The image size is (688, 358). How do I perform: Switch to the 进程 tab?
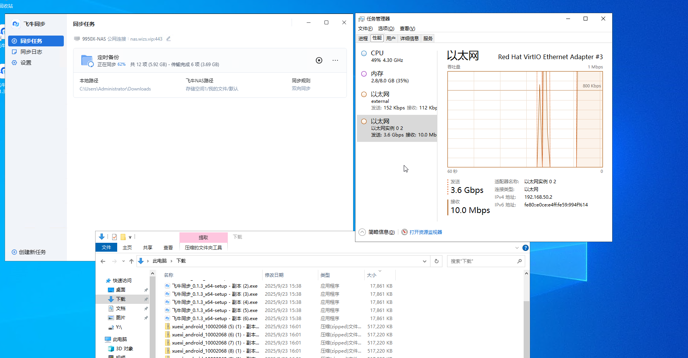pos(363,38)
